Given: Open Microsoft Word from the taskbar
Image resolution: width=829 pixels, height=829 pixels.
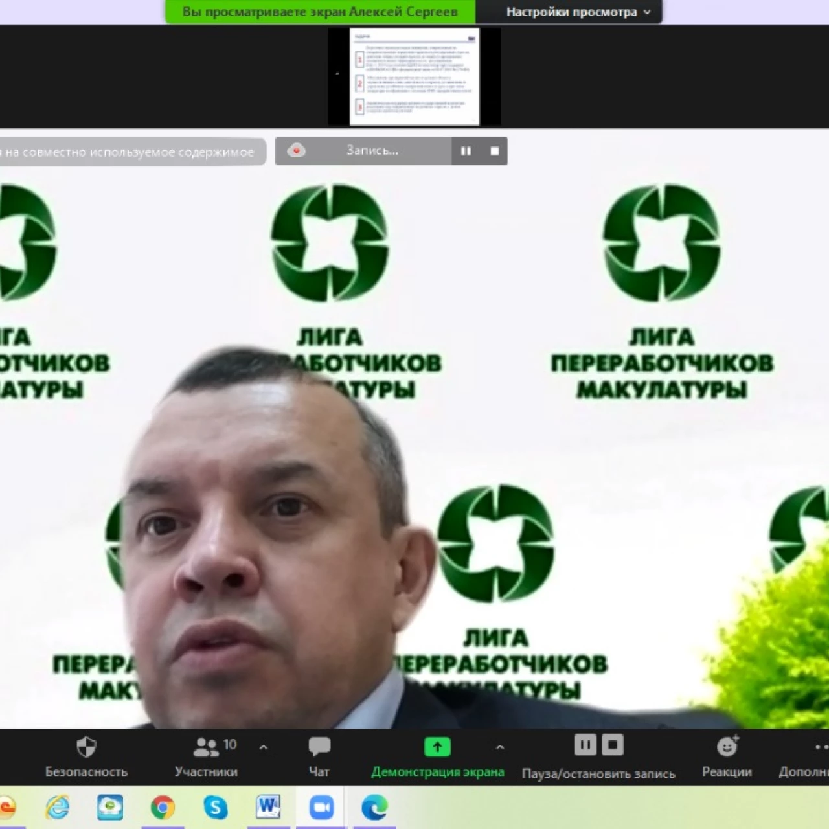Looking at the screenshot, I should pos(268,807).
